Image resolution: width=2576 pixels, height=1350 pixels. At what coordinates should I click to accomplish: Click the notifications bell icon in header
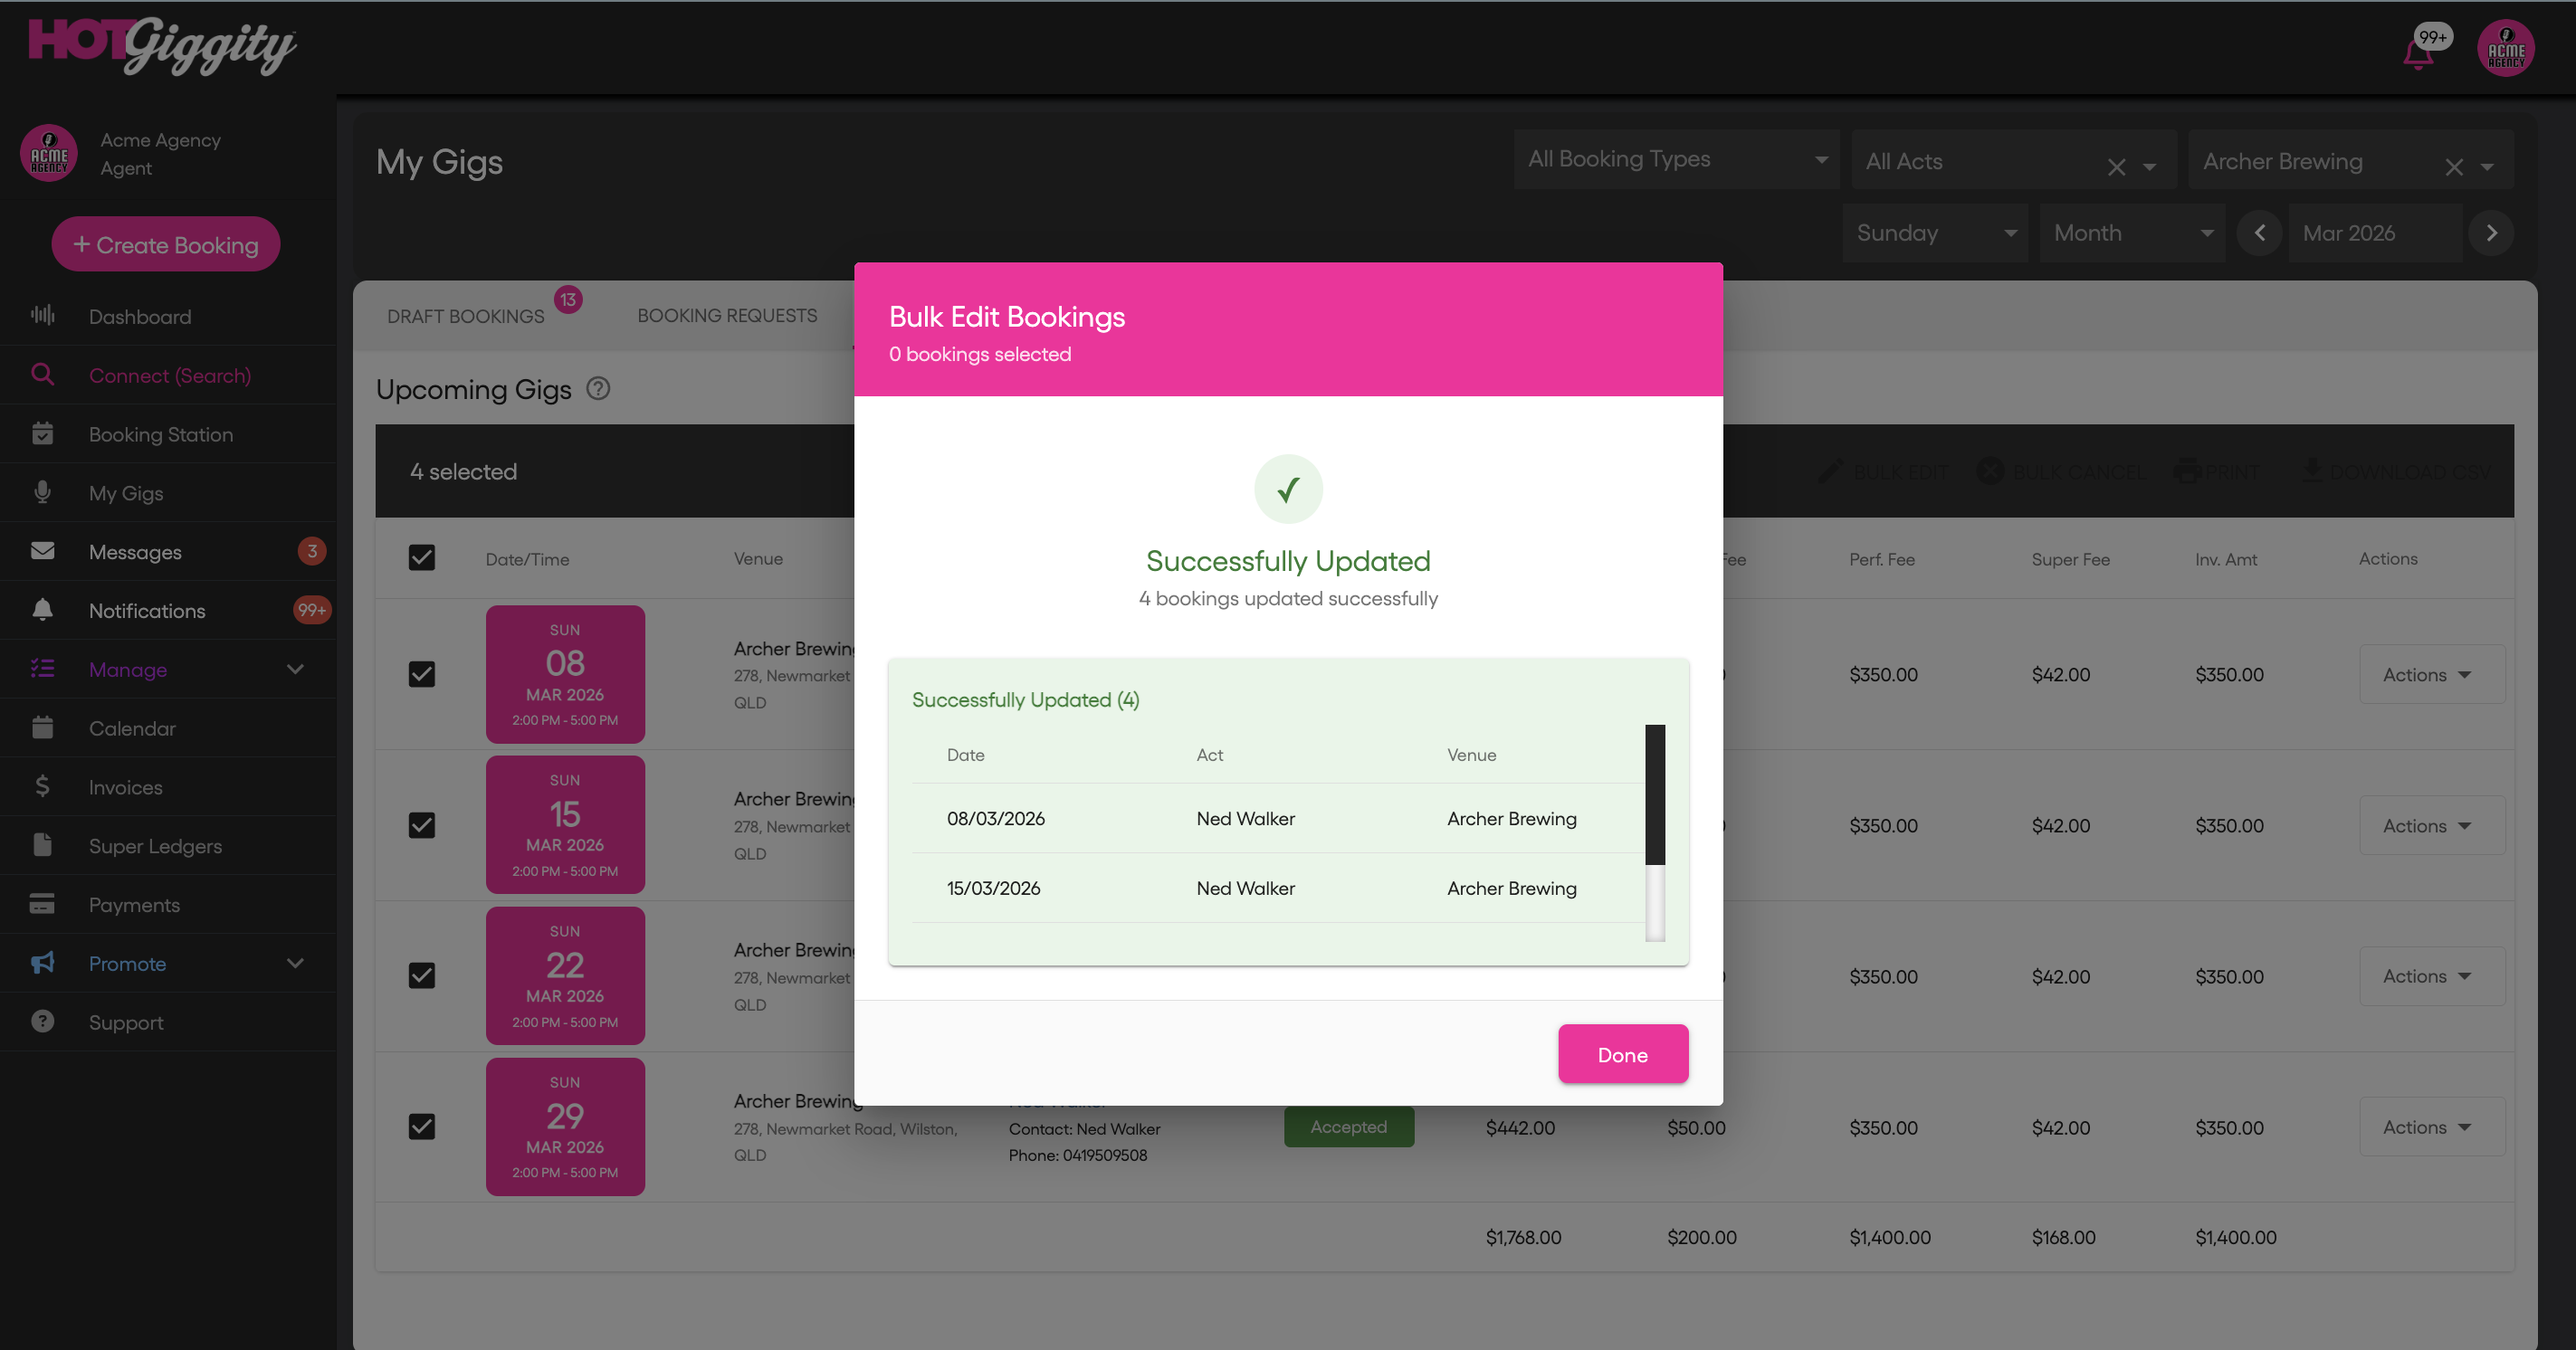(2418, 54)
